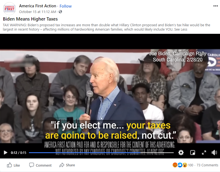Collapse post text with See Less
The width and height of the screenshot is (220, 172).
[x=180, y=29]
